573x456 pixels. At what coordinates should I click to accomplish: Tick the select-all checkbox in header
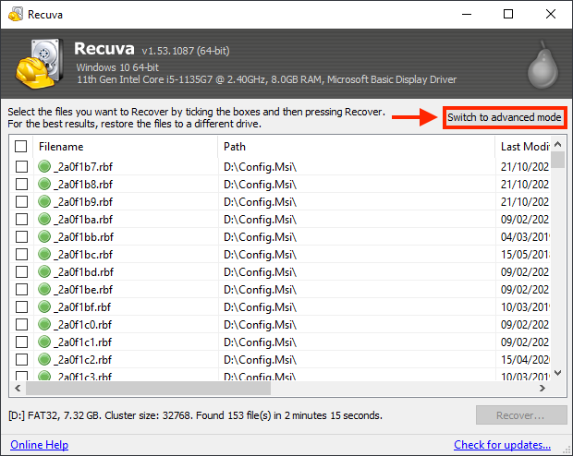pos(21,147)
